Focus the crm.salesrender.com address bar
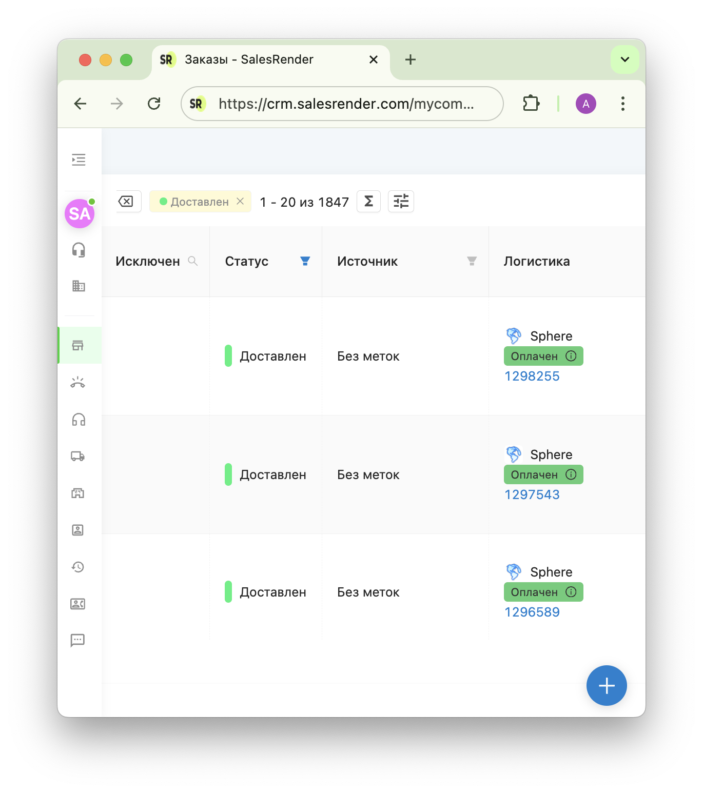703x793 pixels. click(342, 104)
